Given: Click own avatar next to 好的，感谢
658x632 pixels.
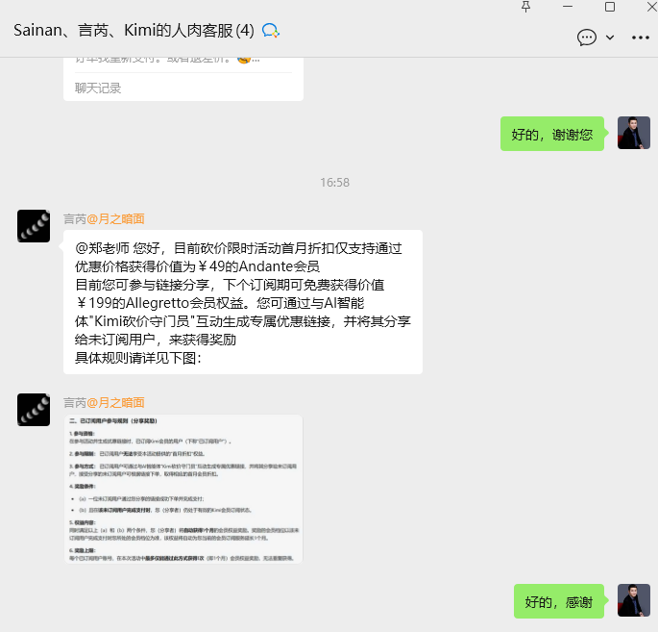Looking at the screenshot, I should coord(634,600).
